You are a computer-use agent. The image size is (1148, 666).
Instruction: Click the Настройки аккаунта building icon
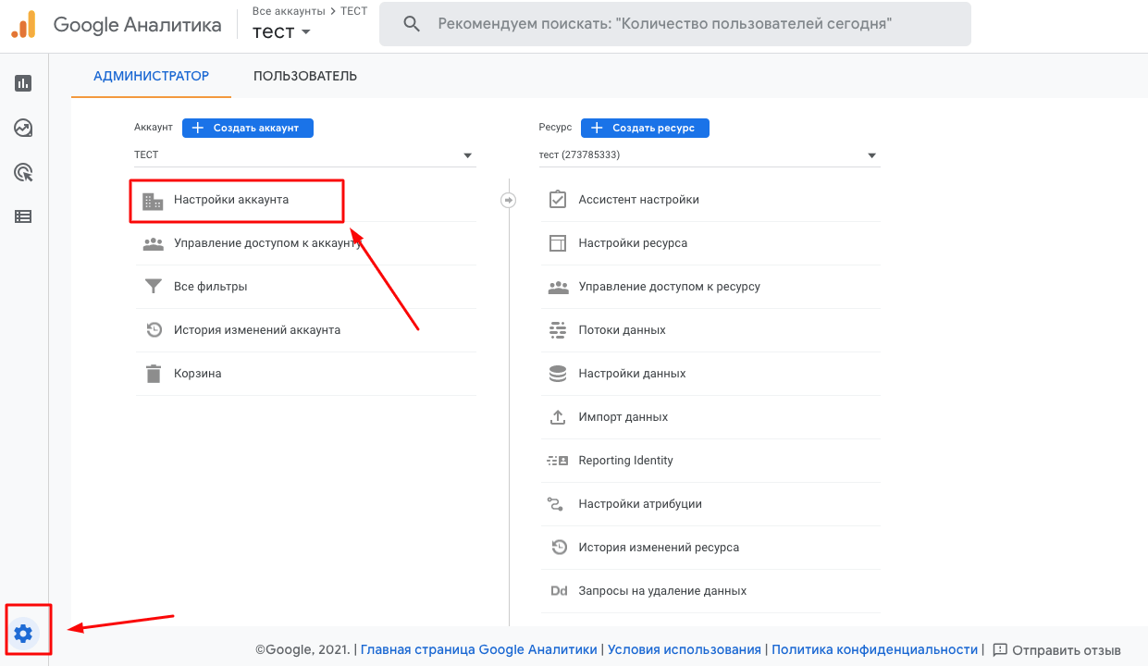[153, 200]
